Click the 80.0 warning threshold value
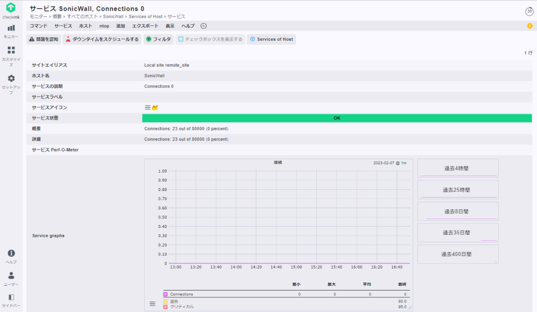537x312 pixels. (402, 302)
